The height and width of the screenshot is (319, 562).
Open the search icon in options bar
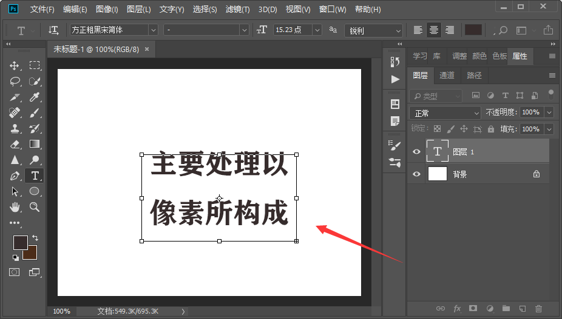[503, 30]
